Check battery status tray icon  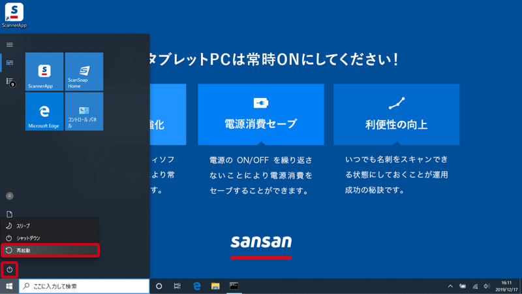click(463, 286)
